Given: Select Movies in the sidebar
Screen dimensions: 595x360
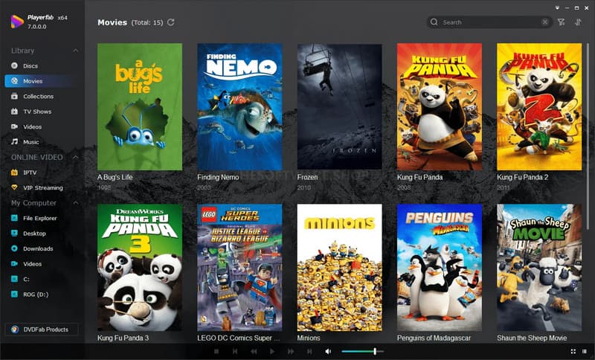Looking at the screenshot, I should point(42,81).
